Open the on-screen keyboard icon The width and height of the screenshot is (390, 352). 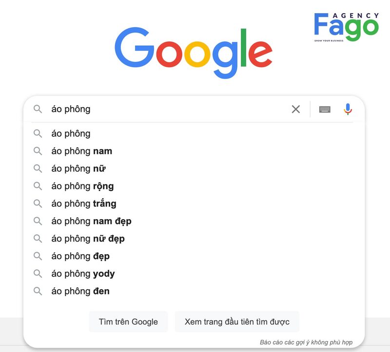(325, 109)
